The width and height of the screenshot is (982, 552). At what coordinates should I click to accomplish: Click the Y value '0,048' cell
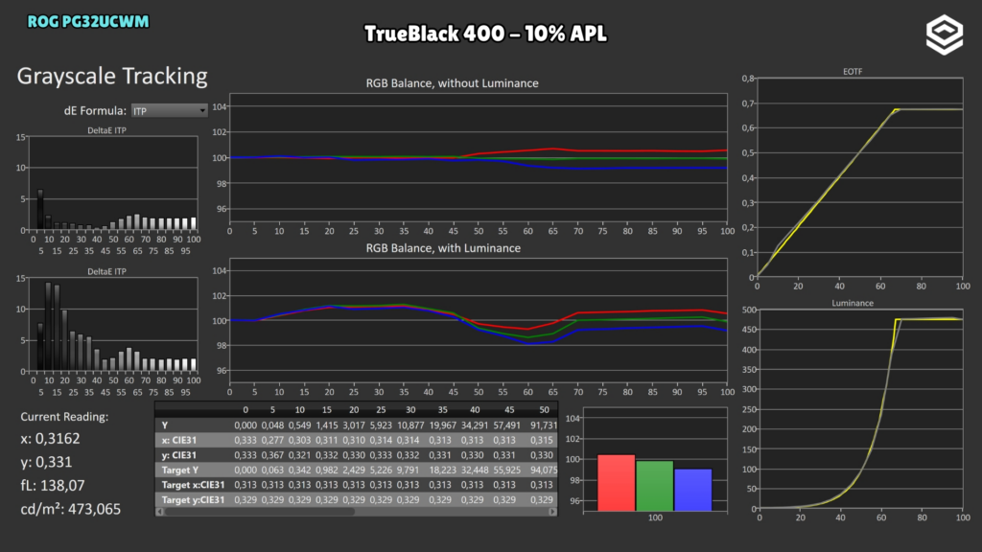[272, 425]
